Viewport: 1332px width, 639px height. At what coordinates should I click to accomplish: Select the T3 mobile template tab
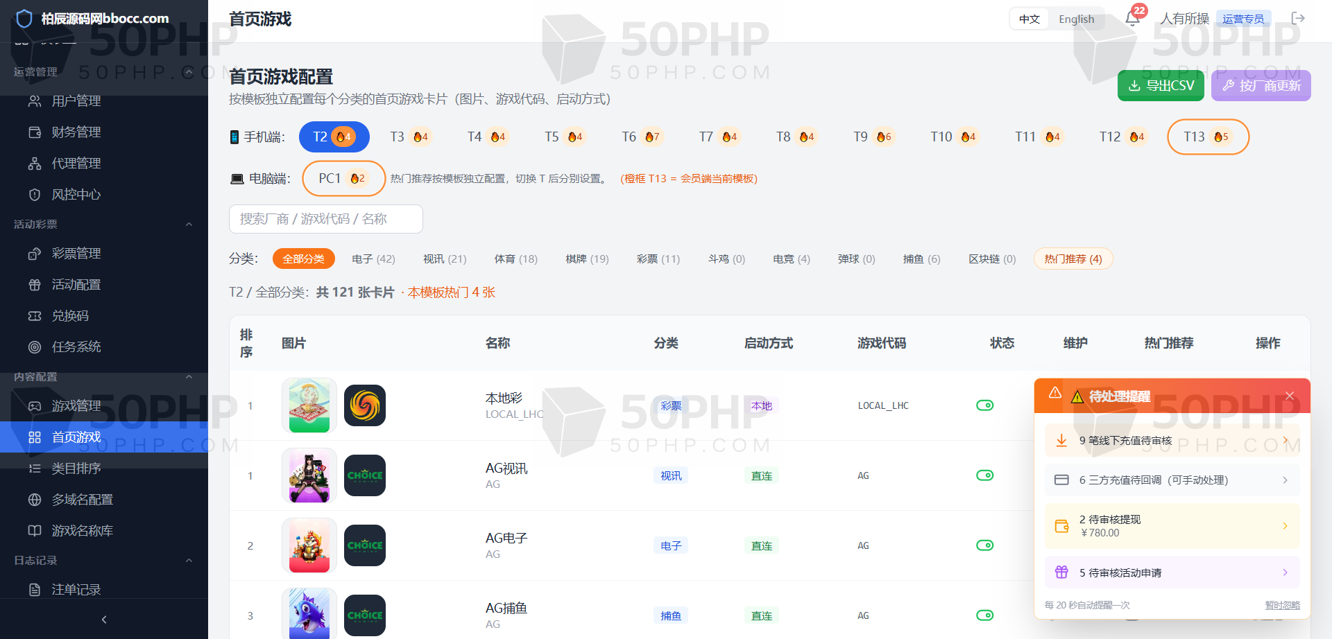click(410, 137)
